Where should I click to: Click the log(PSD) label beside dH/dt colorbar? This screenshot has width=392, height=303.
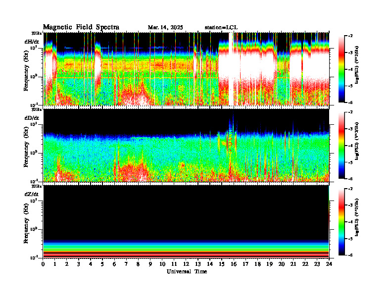click(357, 64)
